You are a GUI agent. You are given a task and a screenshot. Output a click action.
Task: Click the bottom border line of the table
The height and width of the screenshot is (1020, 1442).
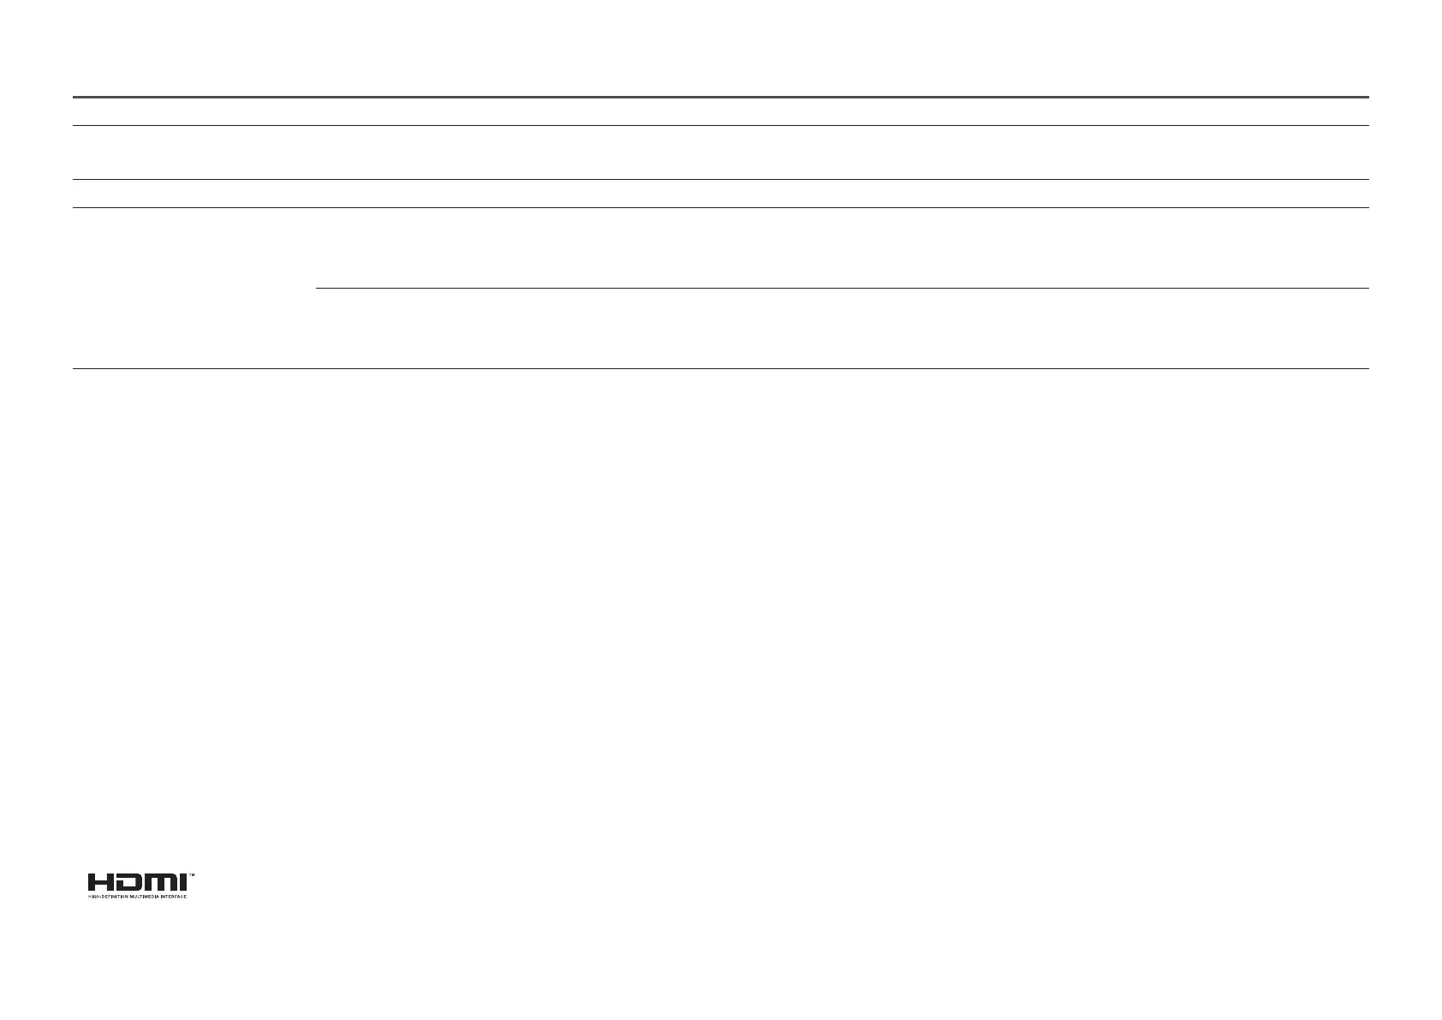[720, 369]
